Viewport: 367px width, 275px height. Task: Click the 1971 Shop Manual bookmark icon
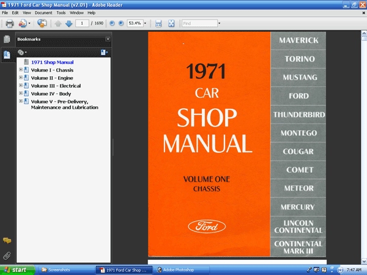pos(26,62)
